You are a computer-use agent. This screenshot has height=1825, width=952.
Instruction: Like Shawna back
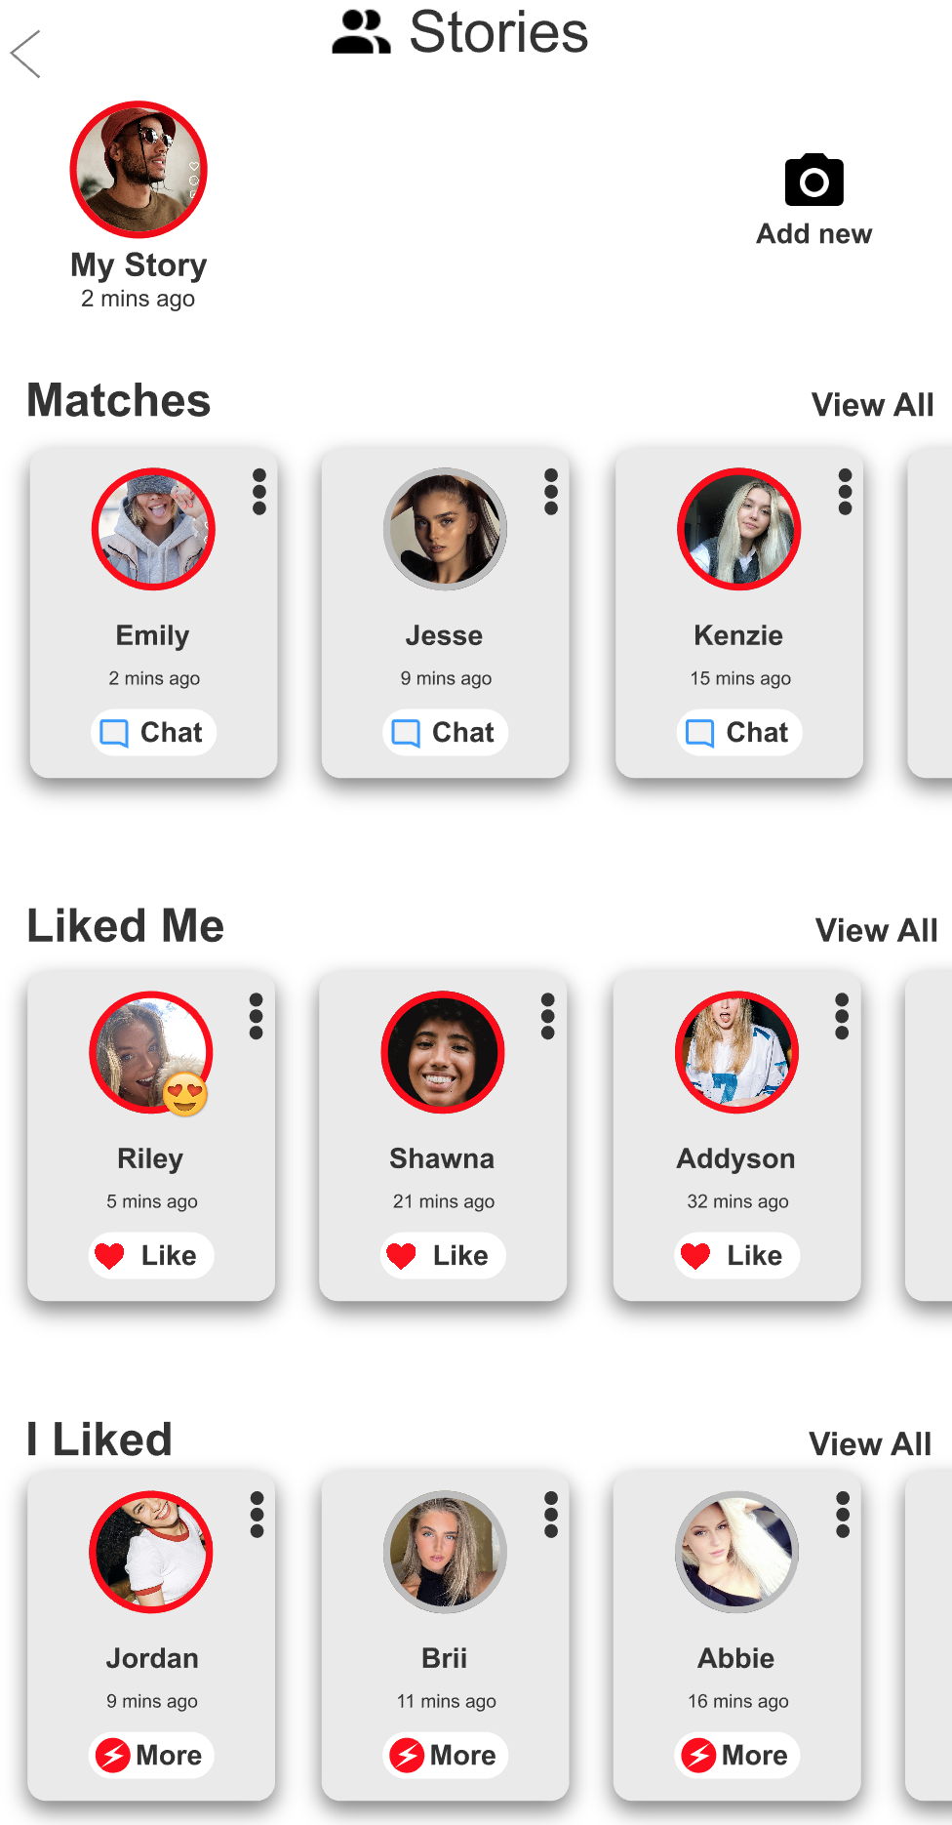(443, 1255)
